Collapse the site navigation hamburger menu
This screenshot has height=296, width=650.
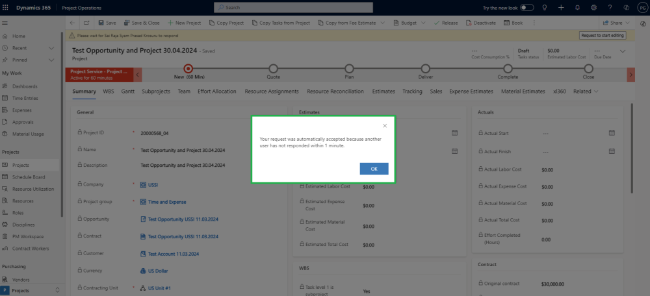click(x=5, y=23)
